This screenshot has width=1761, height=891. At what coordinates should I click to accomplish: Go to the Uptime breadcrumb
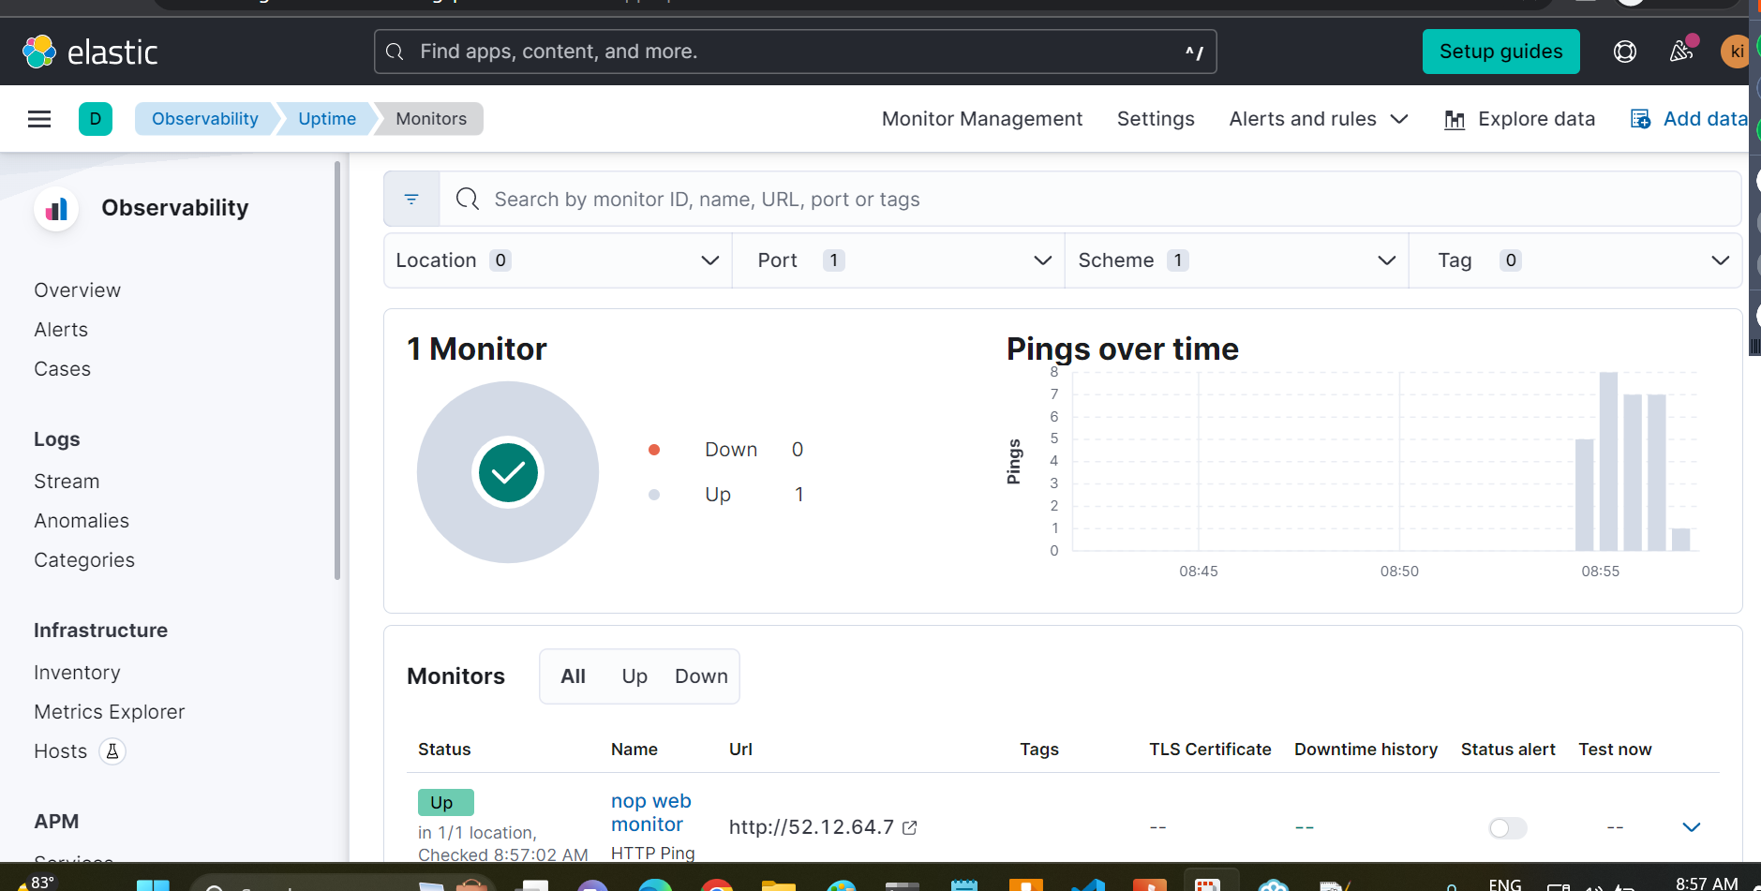pos(327,119)
